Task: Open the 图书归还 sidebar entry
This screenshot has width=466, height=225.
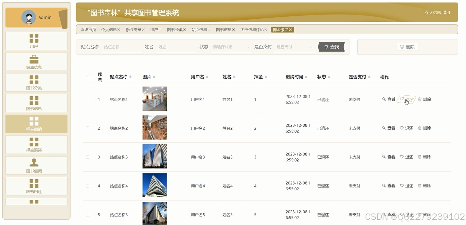Action: point(36,186)
